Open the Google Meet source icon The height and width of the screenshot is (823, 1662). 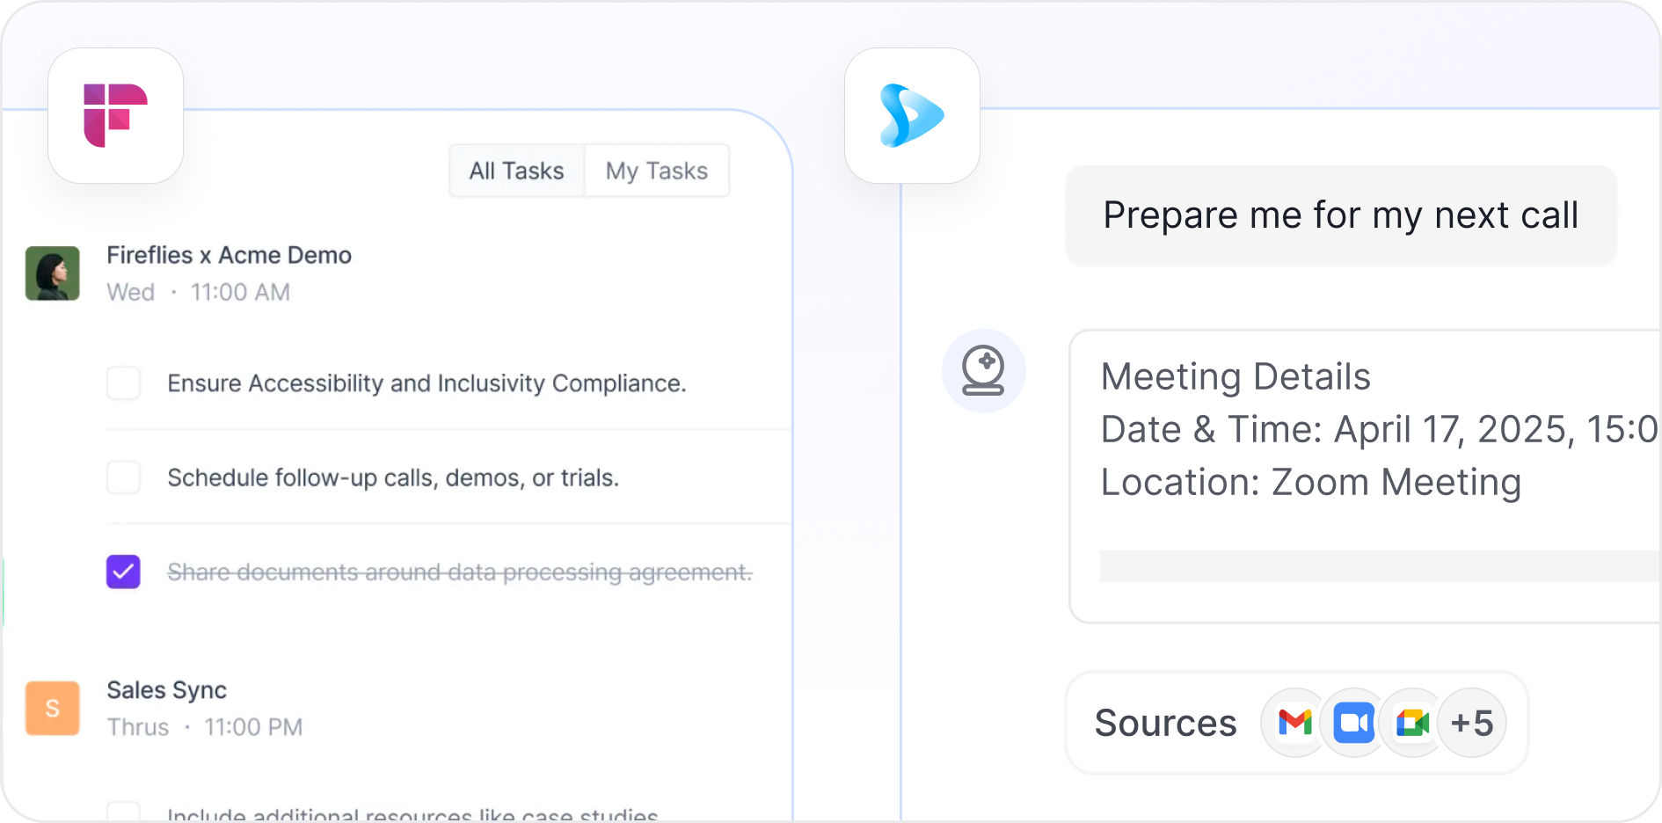[x=1412, y=723]
